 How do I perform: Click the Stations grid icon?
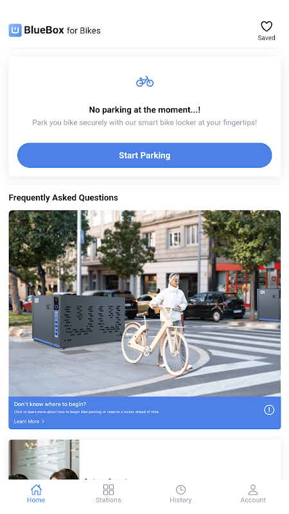(x=109, y=490)
